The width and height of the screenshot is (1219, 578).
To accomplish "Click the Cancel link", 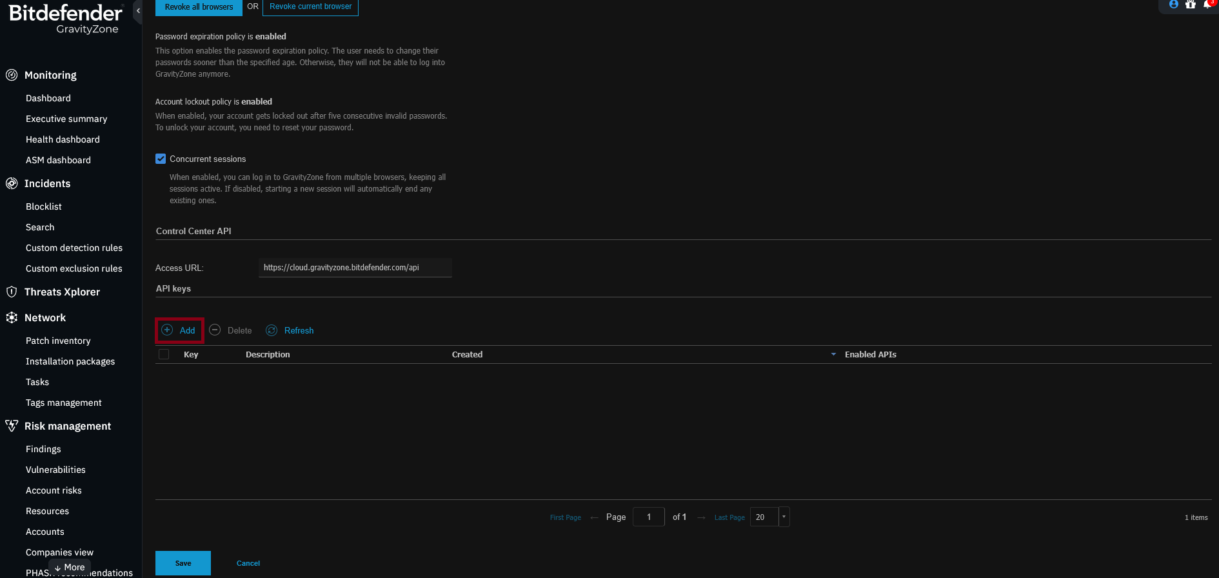I will tap(248, 563).
